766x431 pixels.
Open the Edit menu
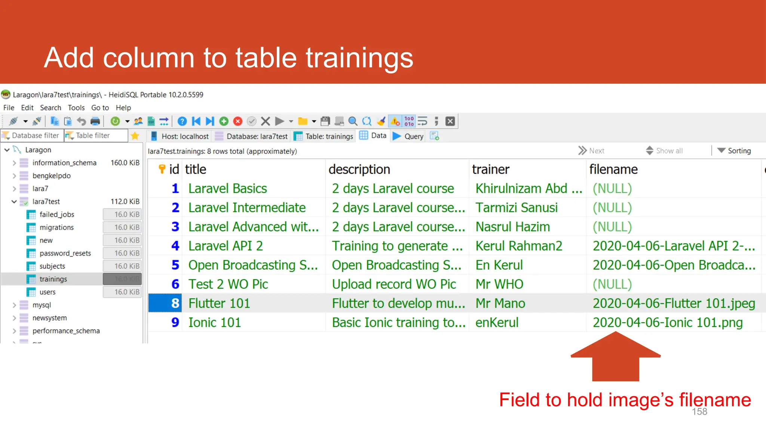click(27, 108)
